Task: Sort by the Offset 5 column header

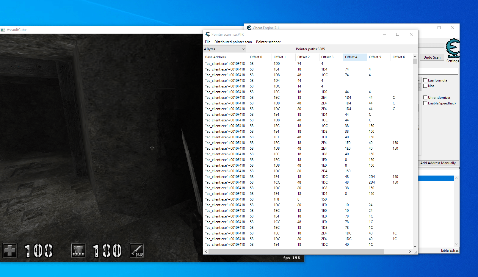Action: (x=379, y=57)
